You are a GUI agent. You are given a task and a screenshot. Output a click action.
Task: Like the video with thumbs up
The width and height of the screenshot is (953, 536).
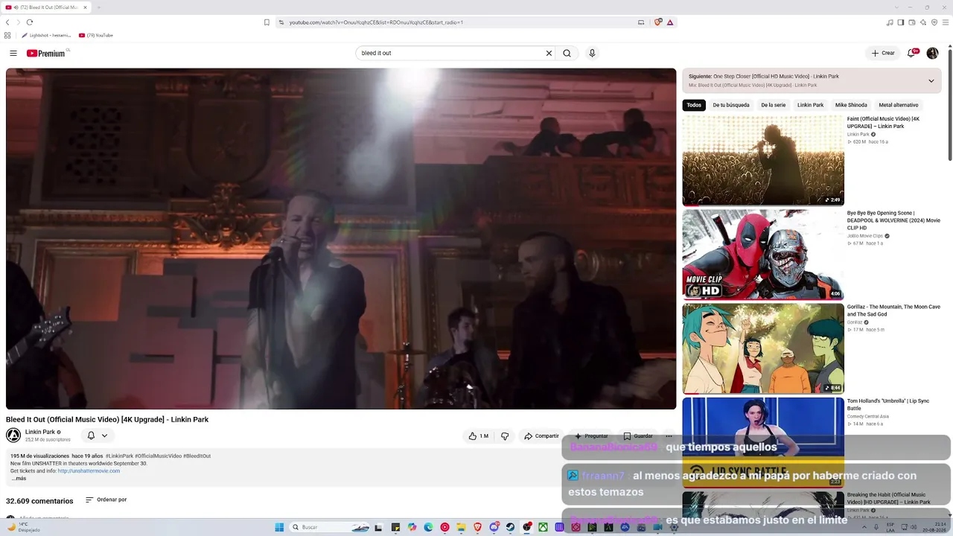pos(478,435)
